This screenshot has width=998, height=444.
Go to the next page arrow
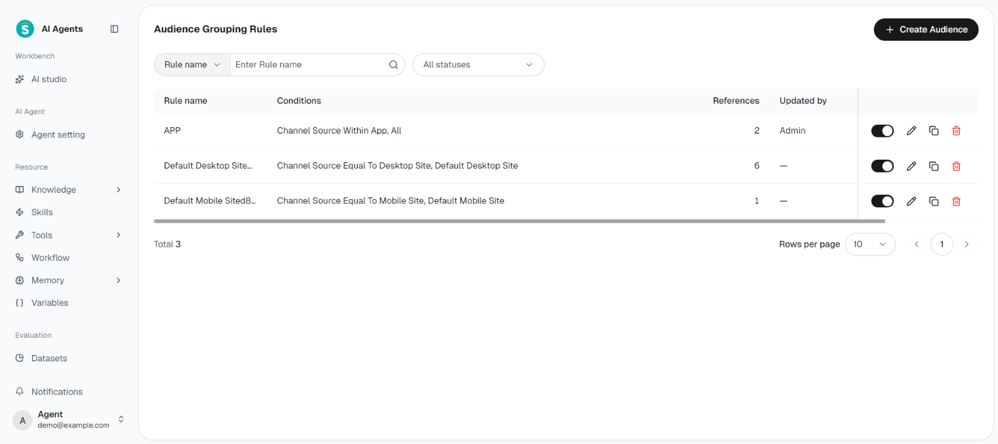[967, 244]
